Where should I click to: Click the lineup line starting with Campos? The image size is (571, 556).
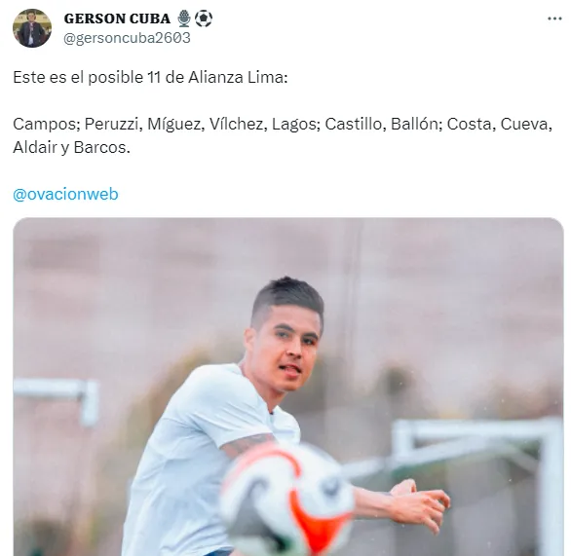(x=283, y=124)
